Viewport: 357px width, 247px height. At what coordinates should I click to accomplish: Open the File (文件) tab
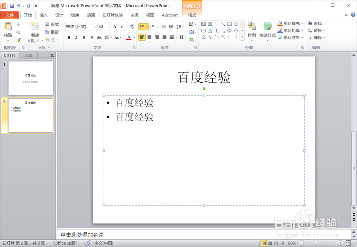coord(10,15)
